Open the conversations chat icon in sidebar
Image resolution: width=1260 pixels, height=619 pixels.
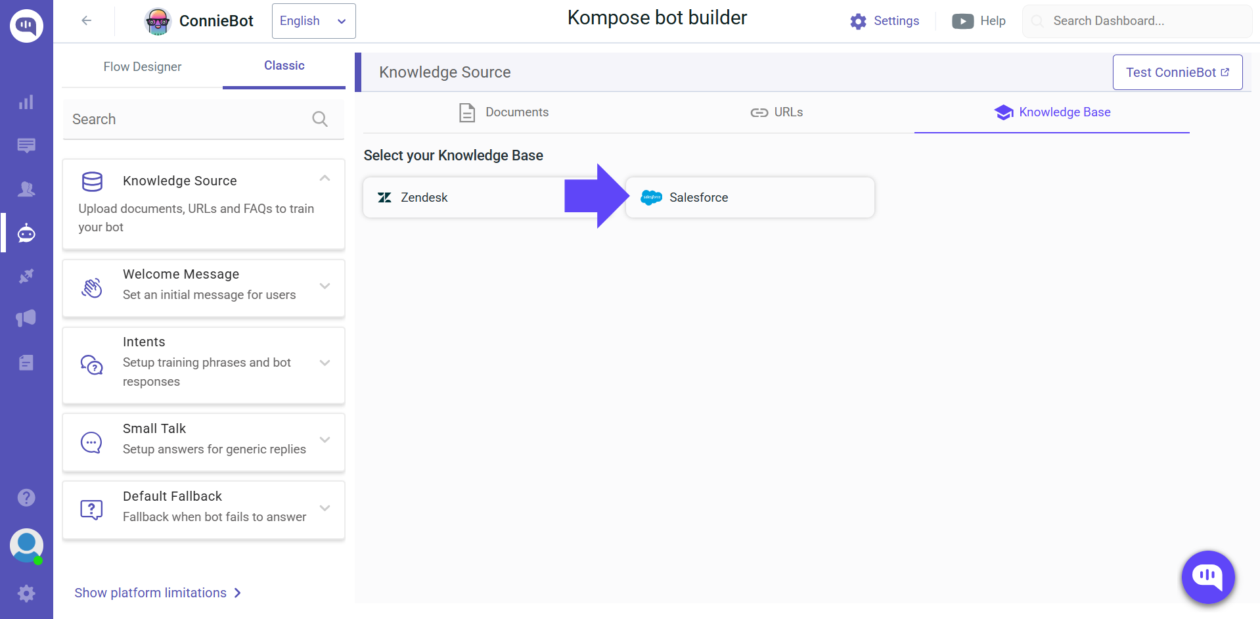tap(26, 145)
